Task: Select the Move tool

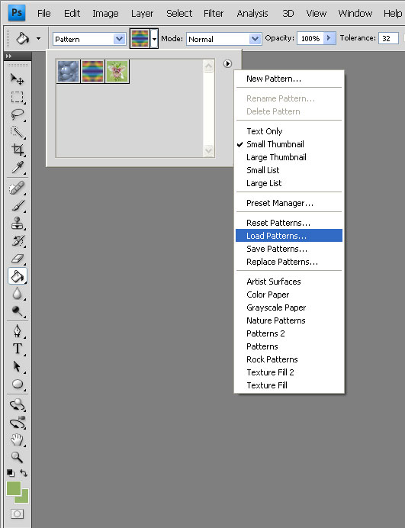Action: click(x=18, y=79)
